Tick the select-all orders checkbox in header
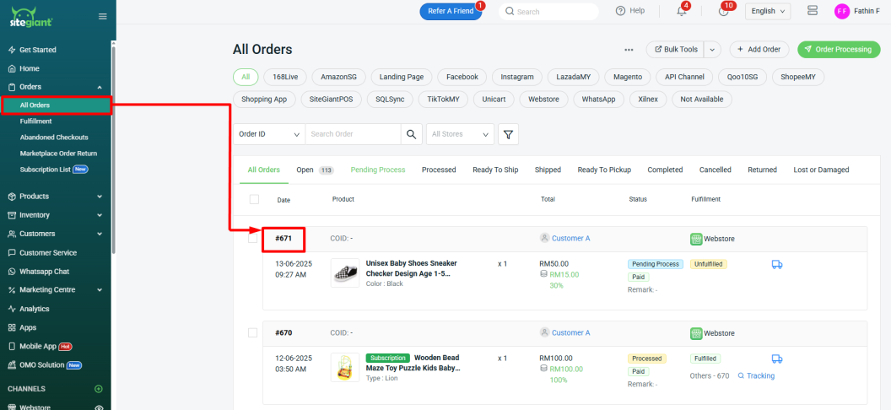 coord(254,199)
